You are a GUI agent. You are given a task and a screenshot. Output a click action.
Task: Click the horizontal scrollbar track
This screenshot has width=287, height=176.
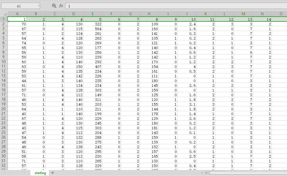248,173
